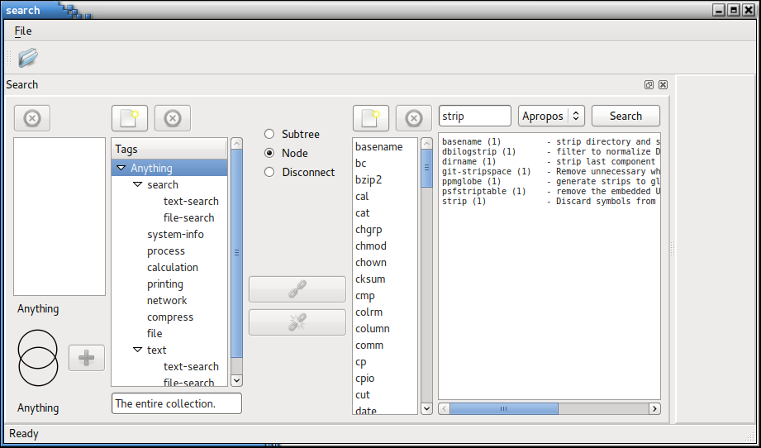Select the Node radio option
This screenshot has width=761, height=448.
coord(269,153)
